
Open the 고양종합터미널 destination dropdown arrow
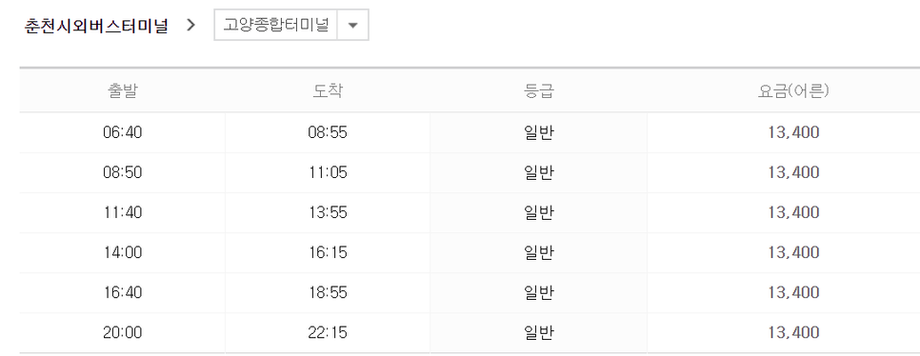point(352,26)
